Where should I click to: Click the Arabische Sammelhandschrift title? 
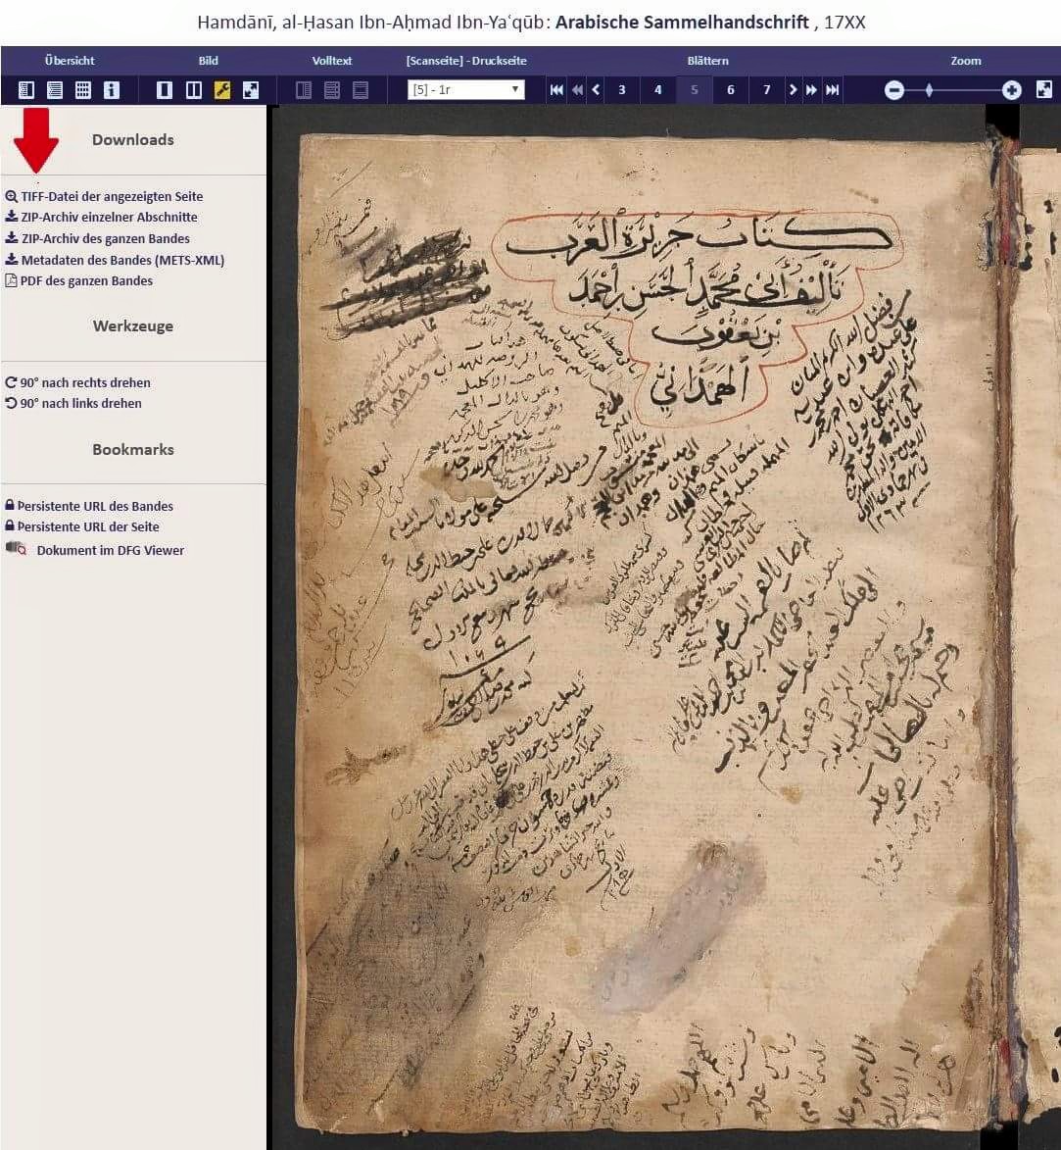pyautogui.click(x=682, y=22)
